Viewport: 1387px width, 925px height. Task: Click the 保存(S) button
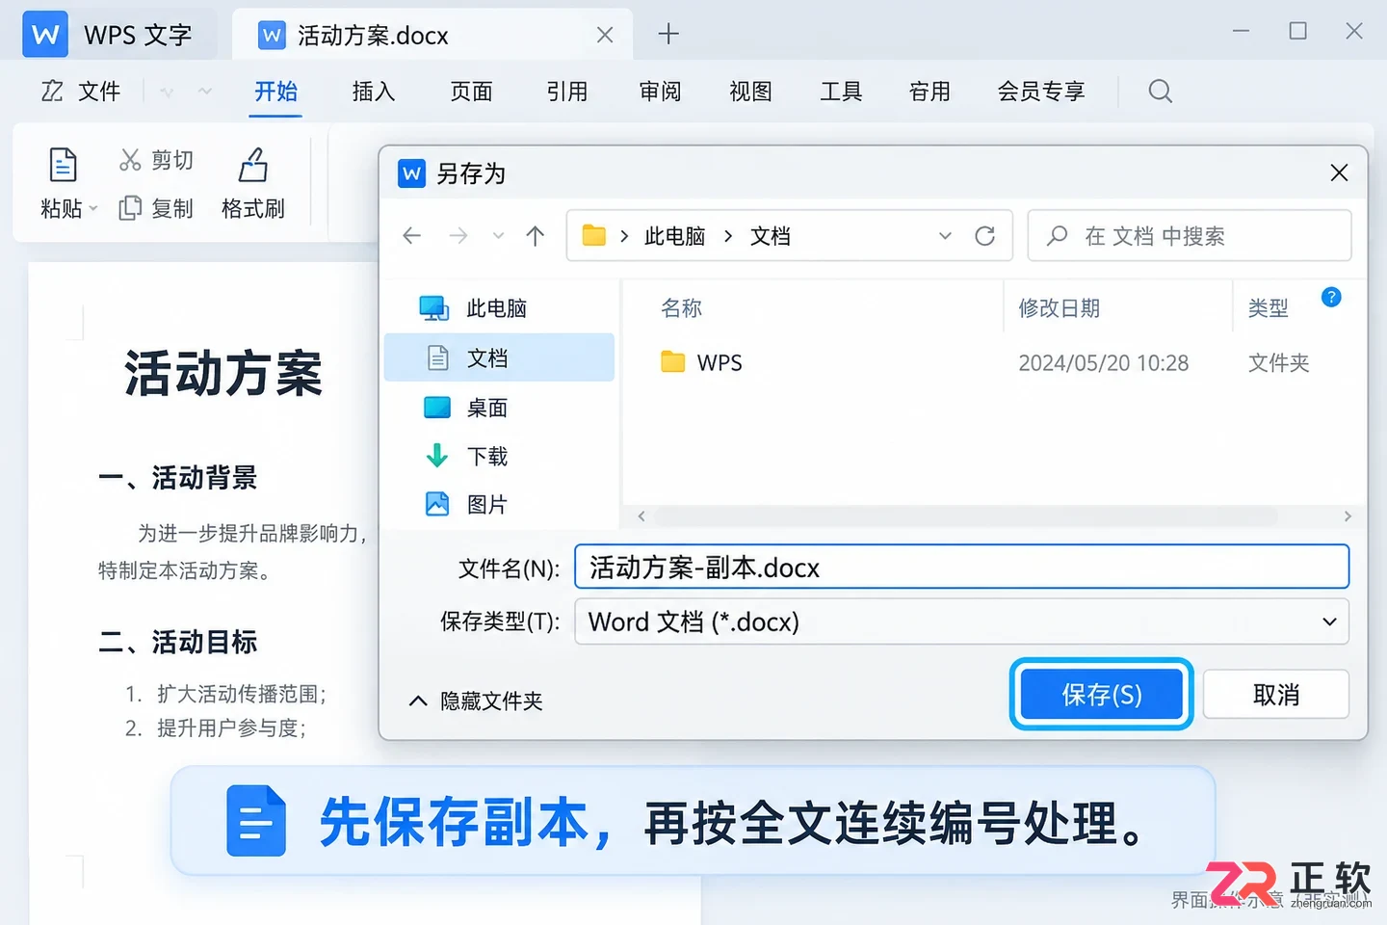click(x=1101, y=694)
